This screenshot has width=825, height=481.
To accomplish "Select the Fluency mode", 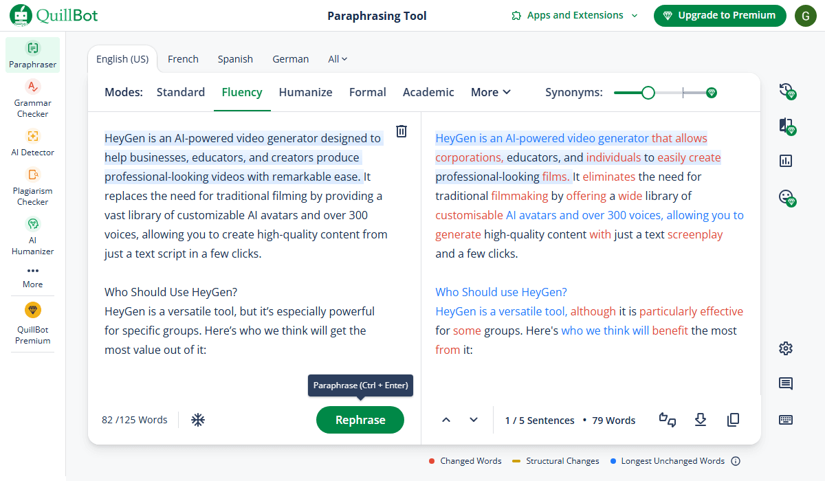I will (242, 92).
